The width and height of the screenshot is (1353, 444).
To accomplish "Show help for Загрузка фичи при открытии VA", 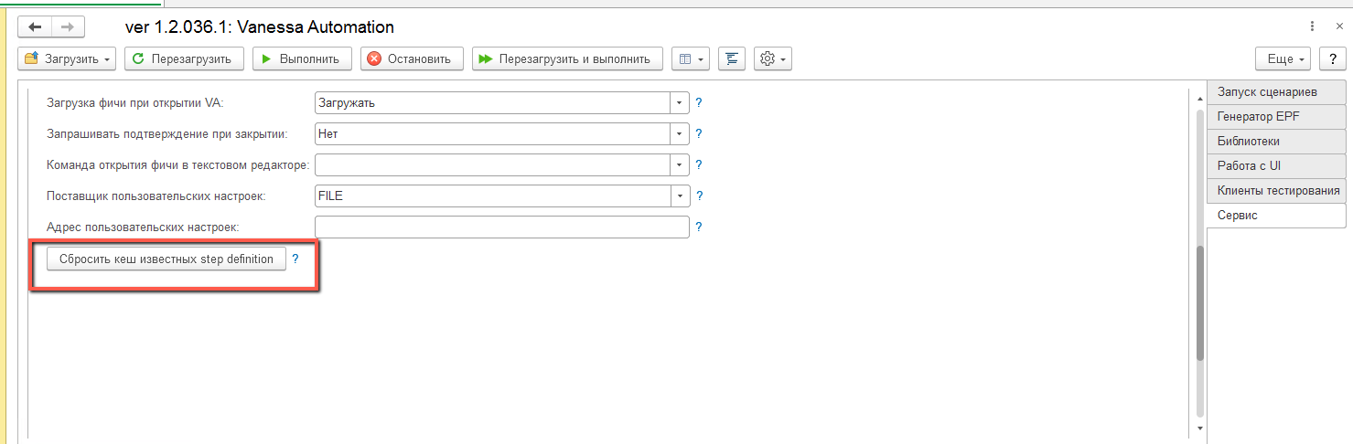I will point(699,103).
